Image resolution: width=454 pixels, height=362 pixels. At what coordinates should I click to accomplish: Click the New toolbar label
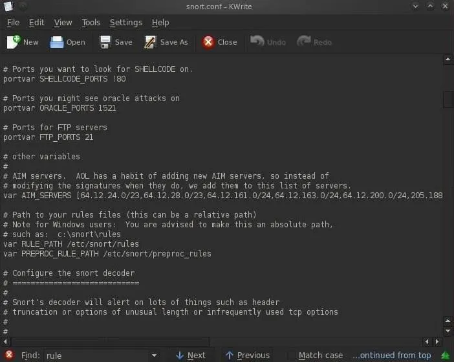tap(30, 42)
